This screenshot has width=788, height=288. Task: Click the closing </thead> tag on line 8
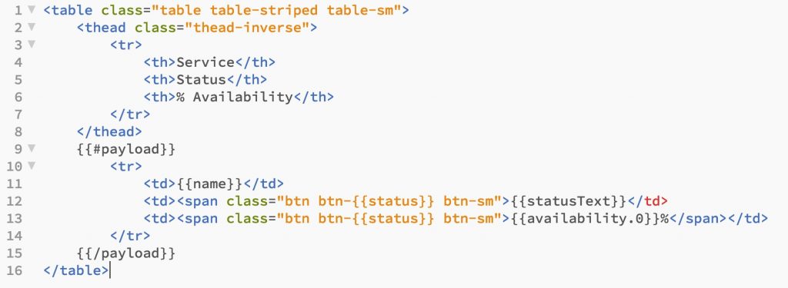click(109, 131)
